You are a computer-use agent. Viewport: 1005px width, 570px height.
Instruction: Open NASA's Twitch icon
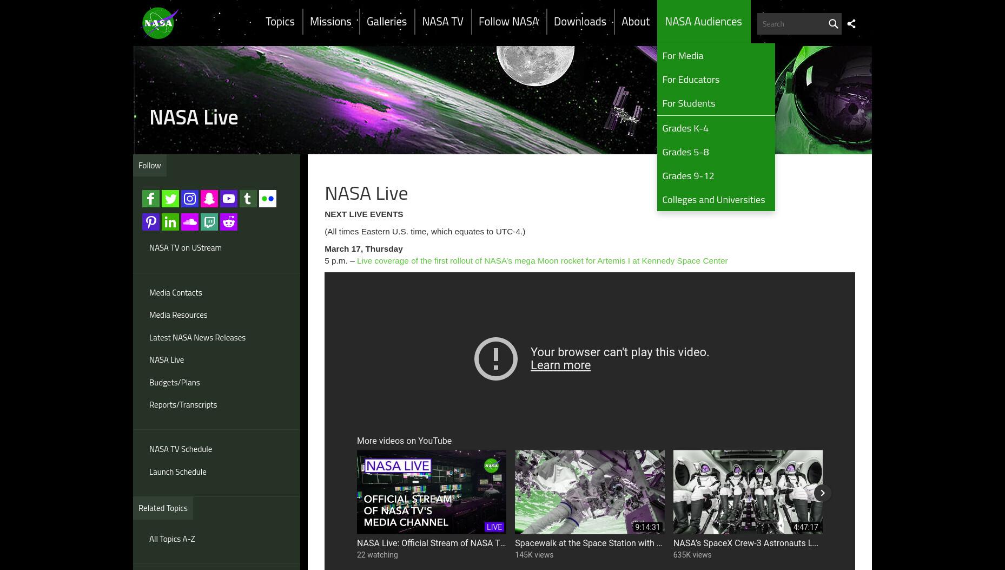209,222
